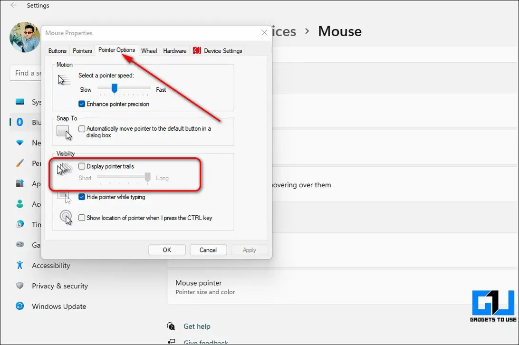Click the hide-pointer-while-typing icon

[x=64, y=197]
